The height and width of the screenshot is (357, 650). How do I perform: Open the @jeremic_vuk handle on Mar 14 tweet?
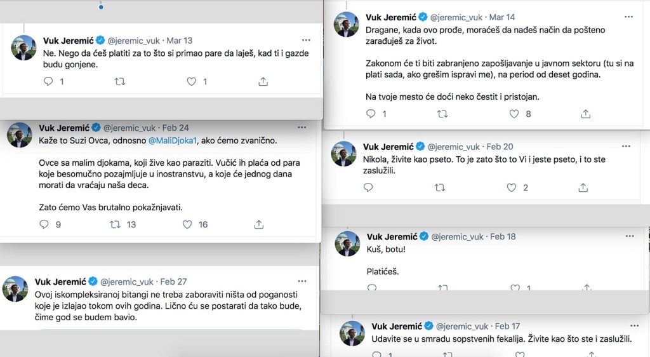[458, 17]
